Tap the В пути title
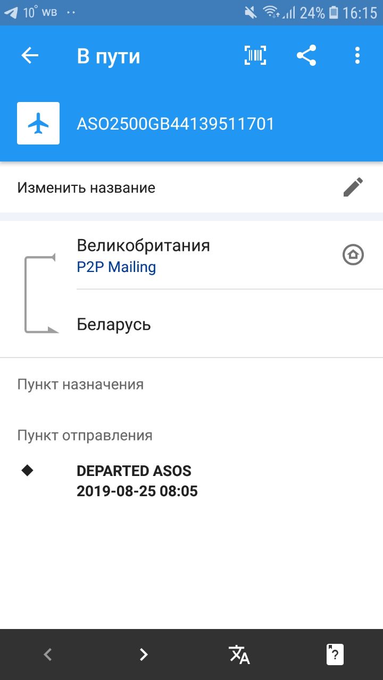383x680 pixels. click(109, 56)
